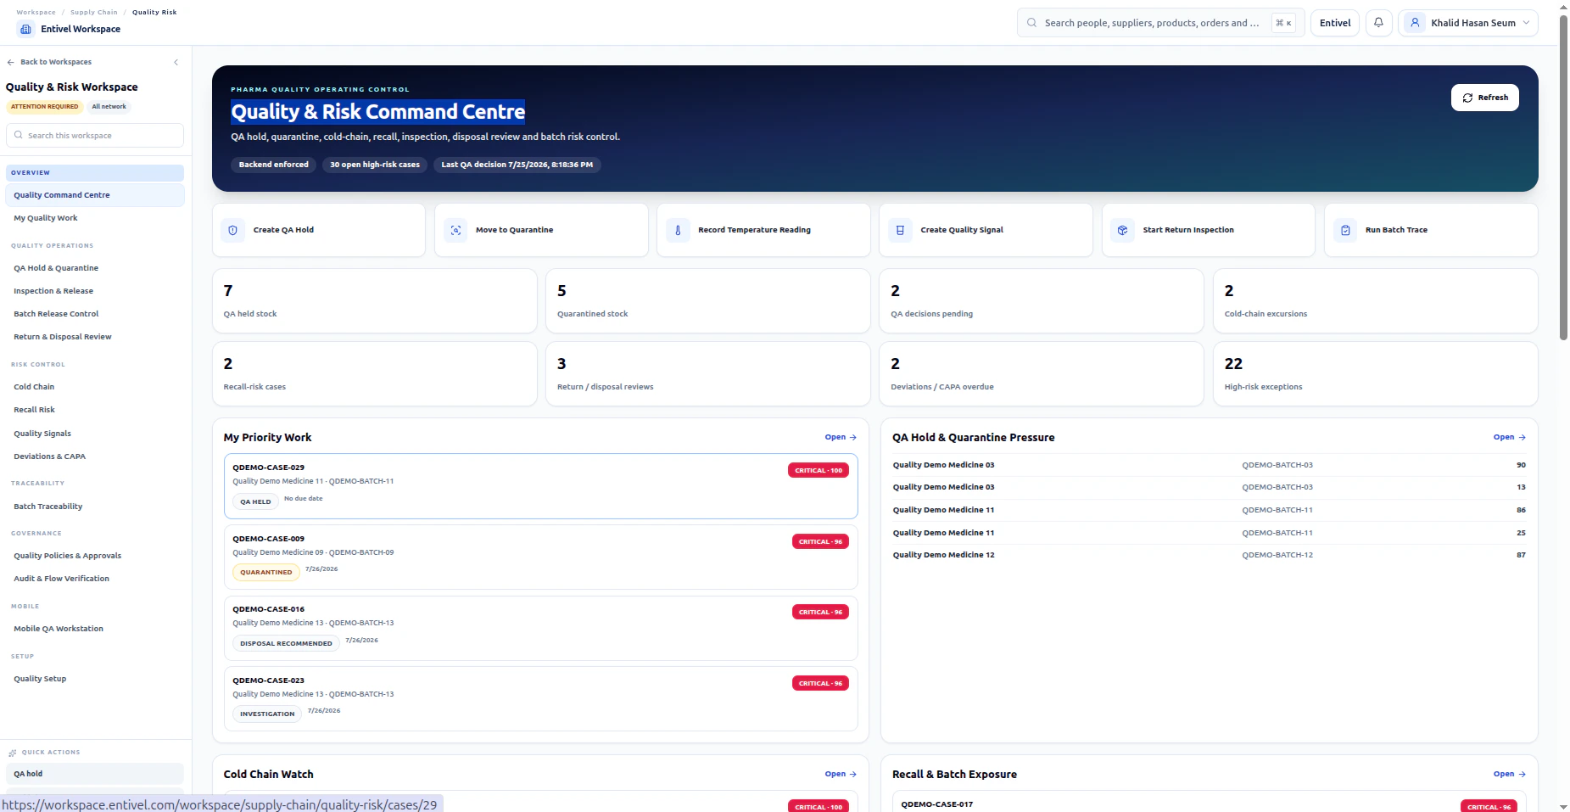This screenshot has height=812, width=1570.
Task: Open Quality Command Centre in sidebar
Action: [x=95, y=195]
